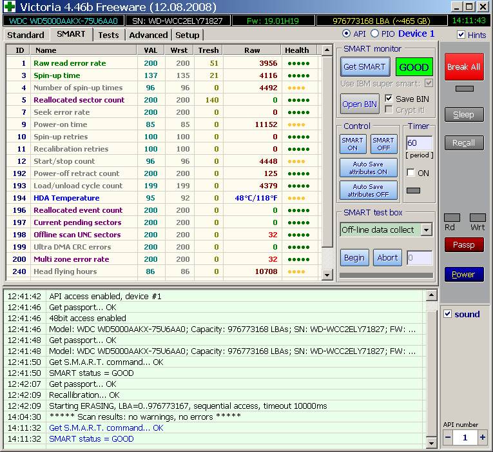The height and width of the screenshot is (452, 493).
Task: Toggle Use IBM super smart checkbox
Action: point(429,83)
